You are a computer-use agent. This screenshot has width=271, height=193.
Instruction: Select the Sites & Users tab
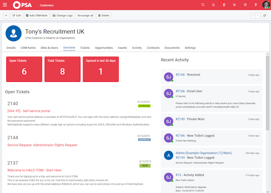tap(49, 47)
